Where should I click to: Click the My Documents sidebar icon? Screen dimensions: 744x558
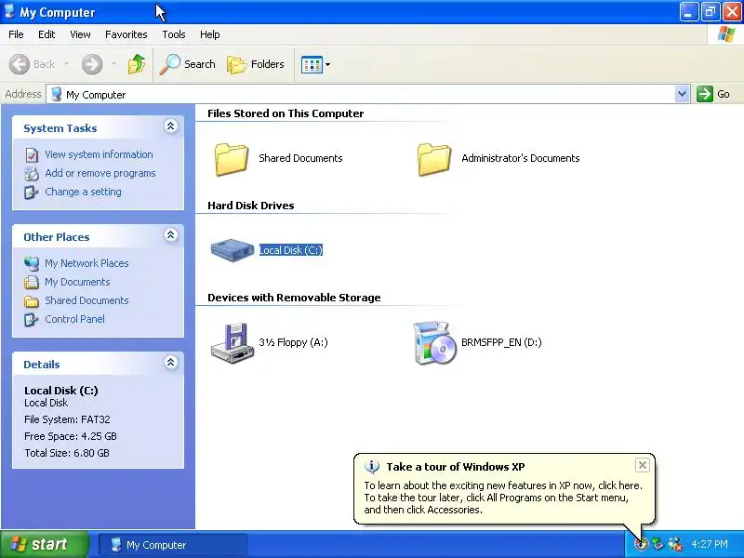pos(32,283)
